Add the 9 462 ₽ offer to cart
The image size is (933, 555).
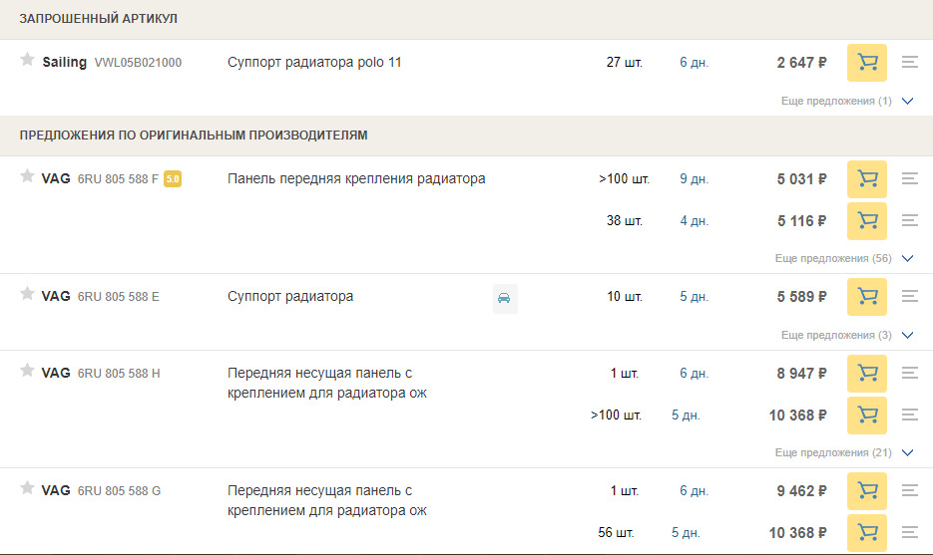[x=867, y=491]
